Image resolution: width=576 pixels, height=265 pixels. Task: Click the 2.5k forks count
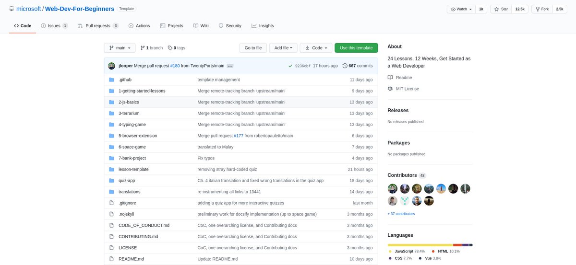pyautogui.click(x=560, y=9)
